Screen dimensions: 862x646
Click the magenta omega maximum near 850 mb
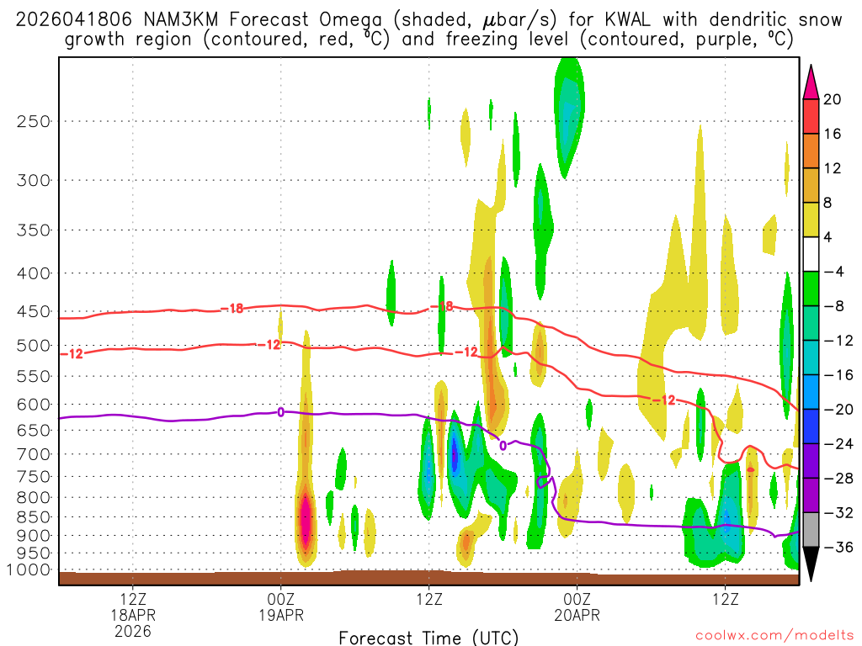point(306,522)
